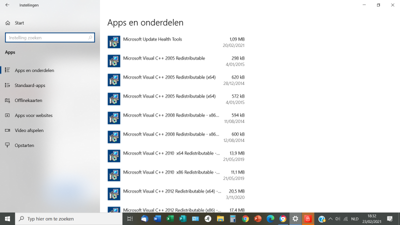The image size is (400, 225).
Task: Open the notification center icon
Action: pyautogui.click(x=390, y=219)
